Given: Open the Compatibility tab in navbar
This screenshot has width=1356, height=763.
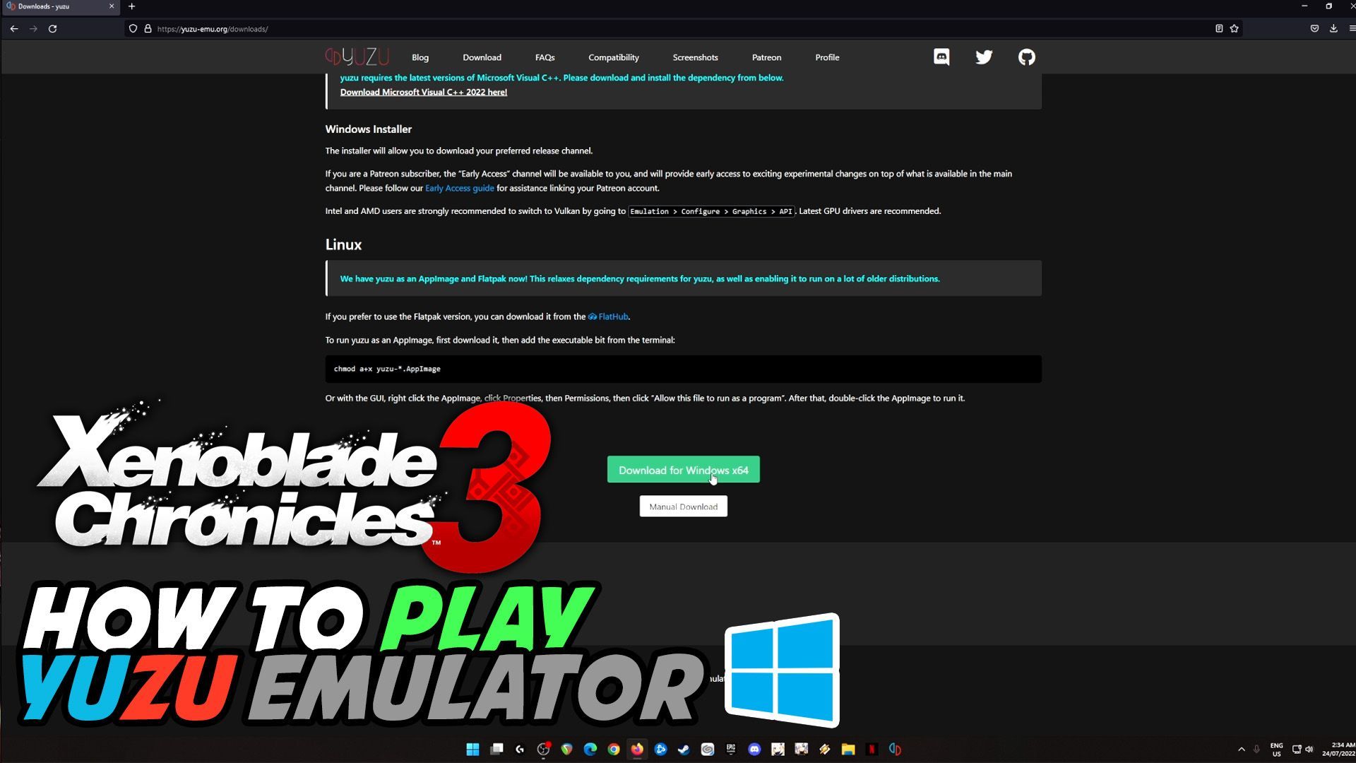Looking at the screenshot, I should pos(614,57).
